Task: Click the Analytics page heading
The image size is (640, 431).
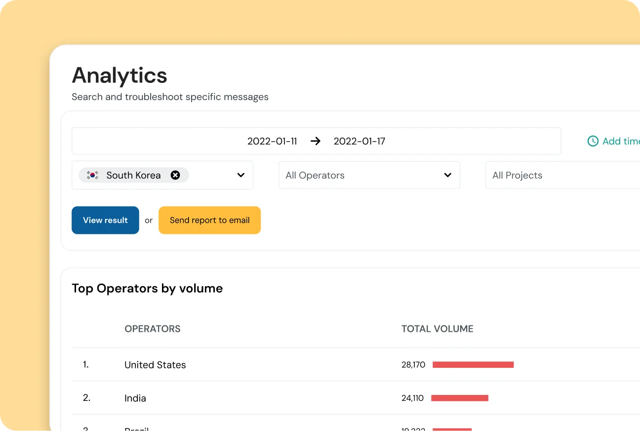Action: 120,75
